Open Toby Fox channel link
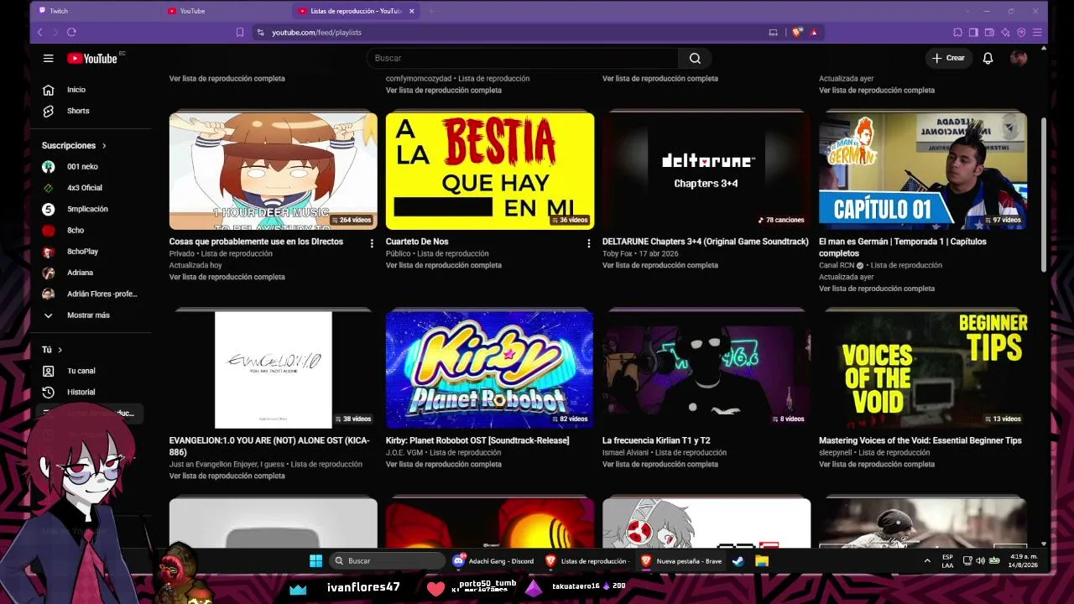Screen dimensions: 1074x604 pos(617,253)
